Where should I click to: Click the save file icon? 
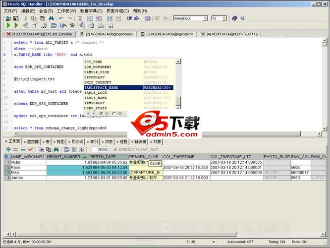[x=16, y=18]
